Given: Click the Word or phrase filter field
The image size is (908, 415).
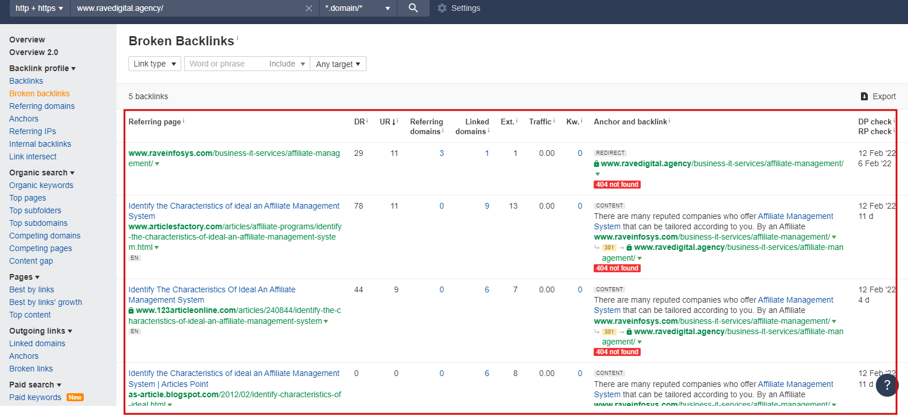Looking at the screenshot, I should tap(225, 64).
